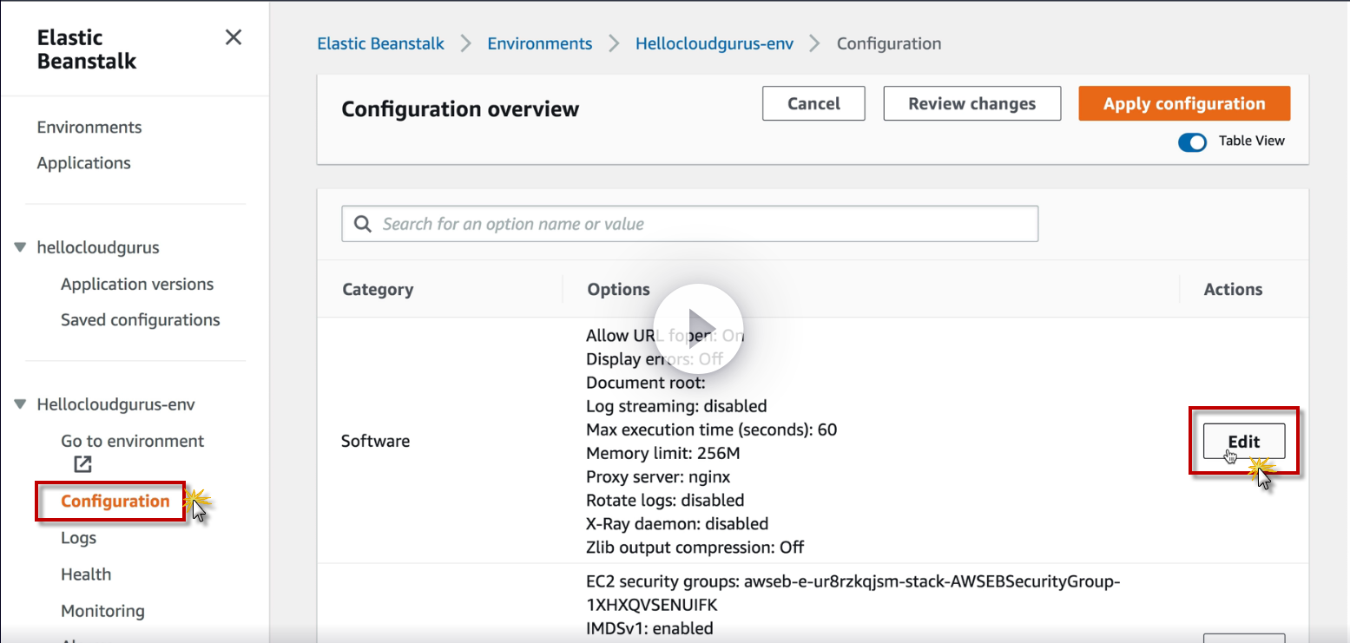Select Configuration in the sidebar
The height and width of the screenshot is (643, 1350).
pos(115,502)
